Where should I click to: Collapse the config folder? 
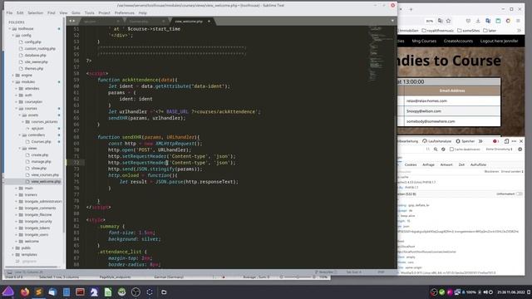point(13,35)
